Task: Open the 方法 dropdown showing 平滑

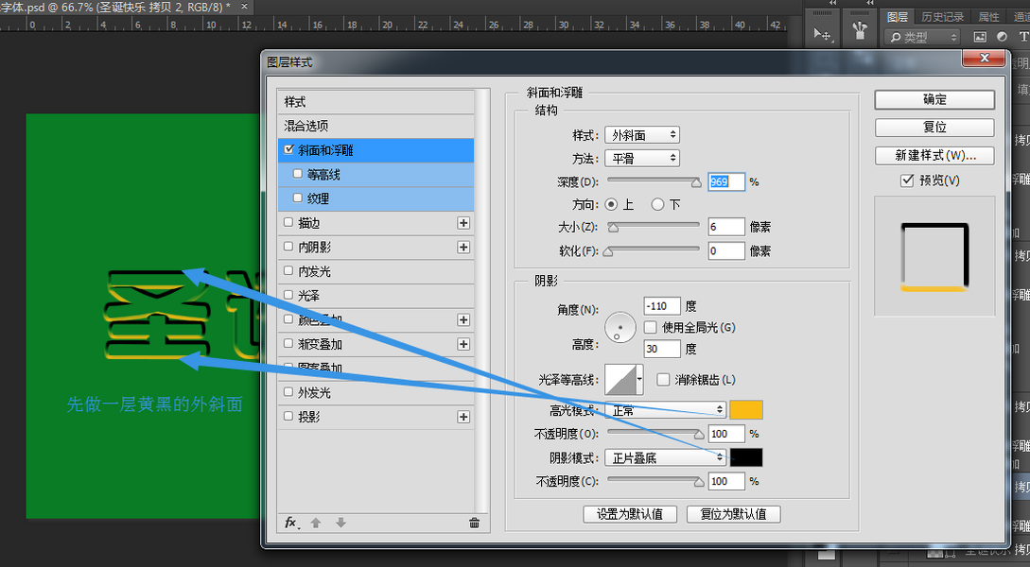Action: coord(642,159)
